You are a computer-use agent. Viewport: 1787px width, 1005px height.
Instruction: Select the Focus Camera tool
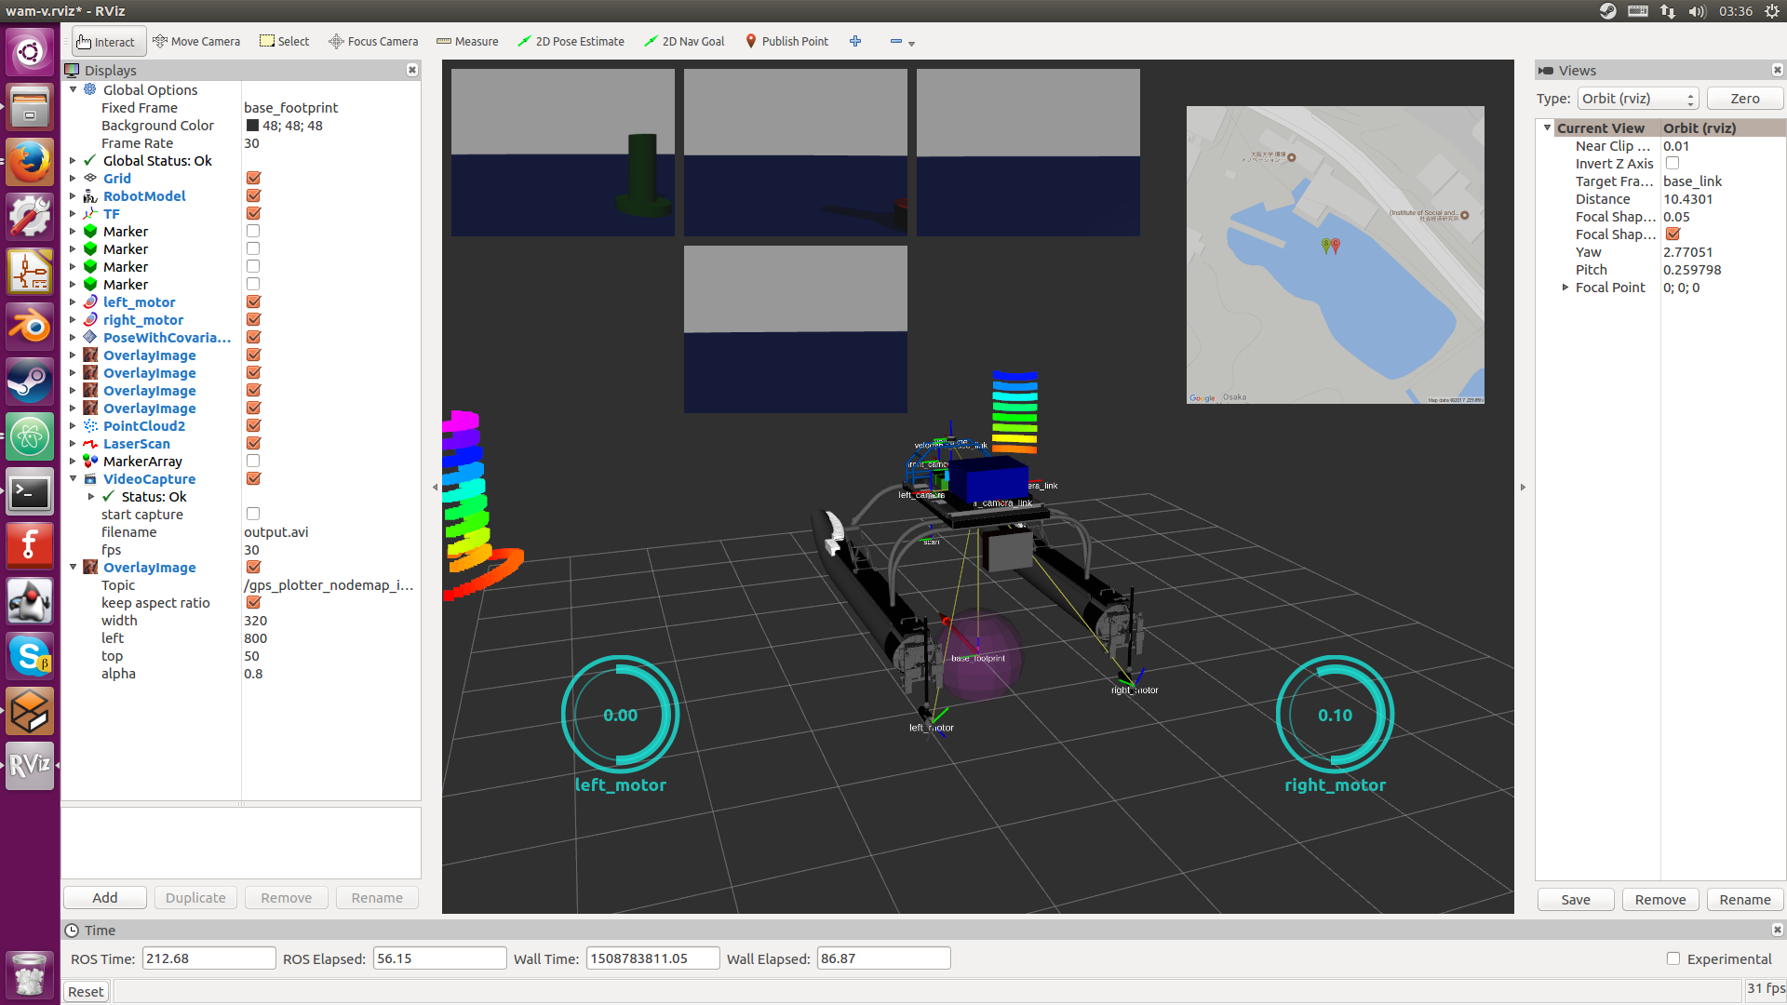tap(373, 42)
